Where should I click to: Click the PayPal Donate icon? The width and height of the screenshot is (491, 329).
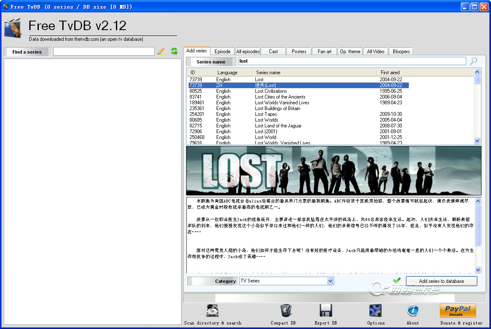458,310
